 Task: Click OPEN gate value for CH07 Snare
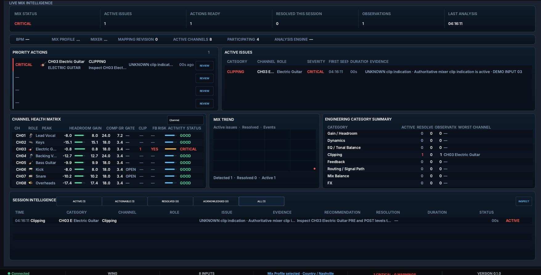coord(131,176)
